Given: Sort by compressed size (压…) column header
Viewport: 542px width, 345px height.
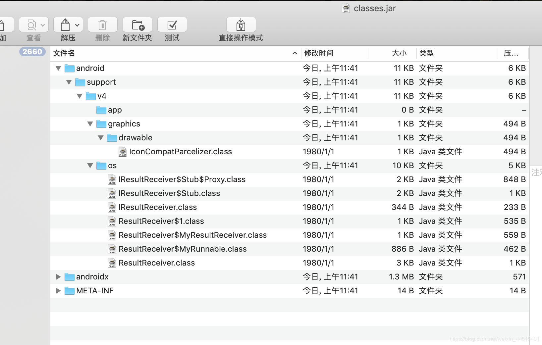Looking at the screenshot, I should (514, 53).
